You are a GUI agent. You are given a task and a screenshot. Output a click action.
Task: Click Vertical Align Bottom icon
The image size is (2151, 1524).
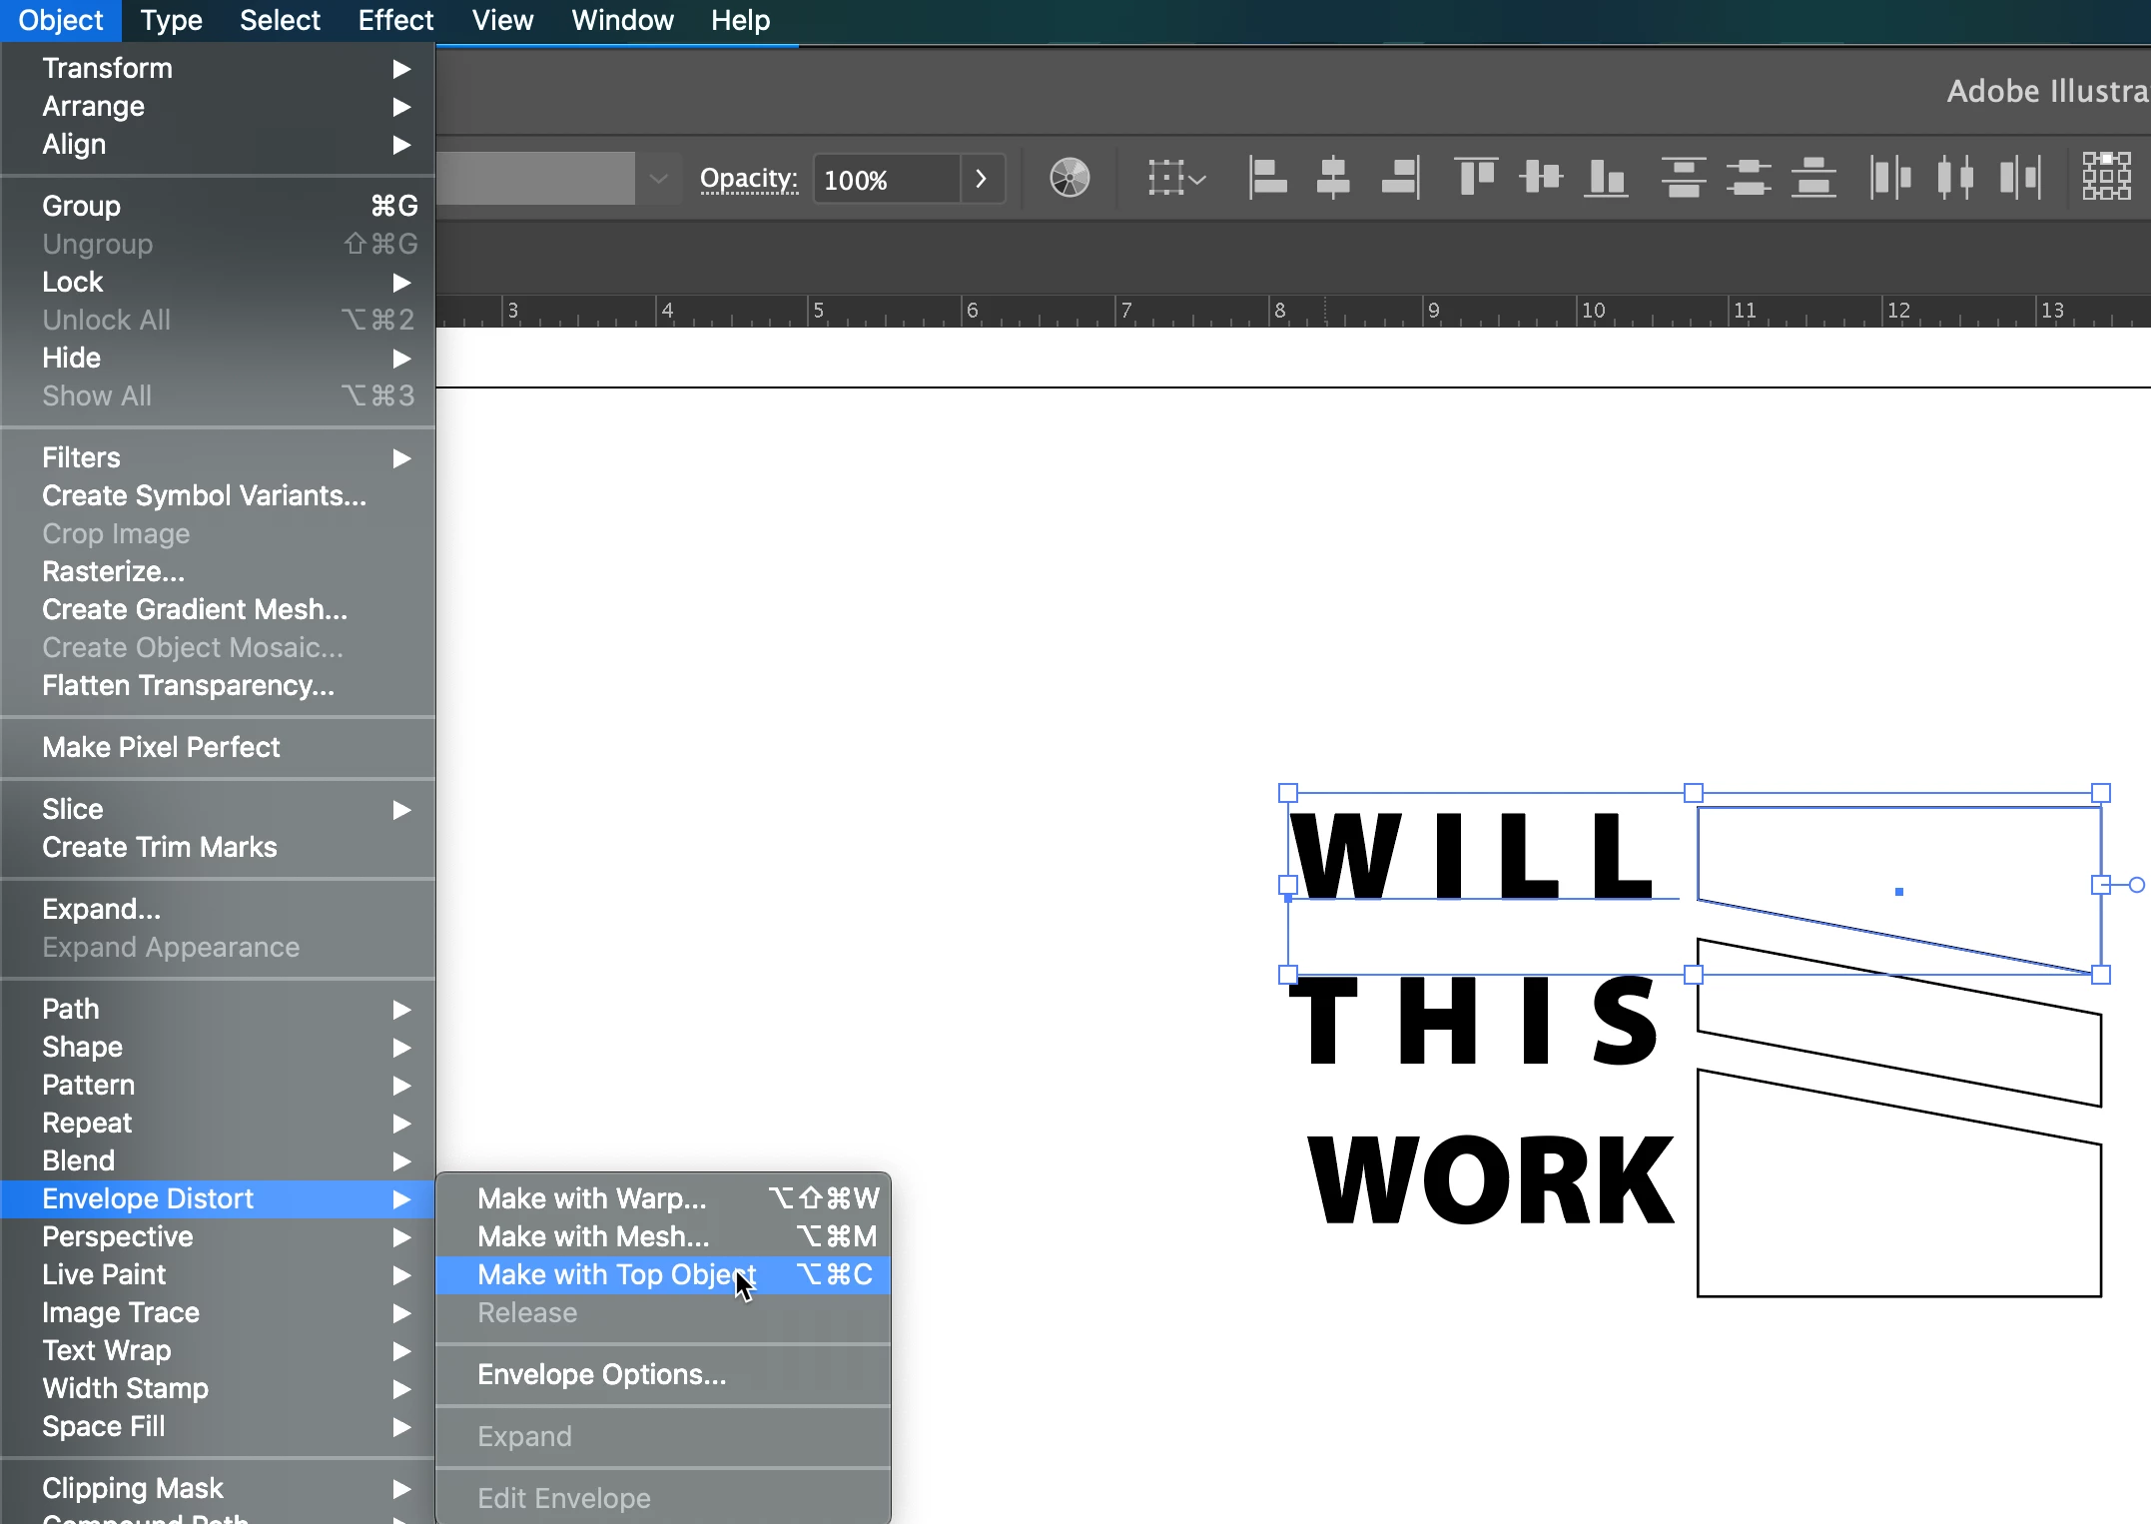click(1606, 179)
